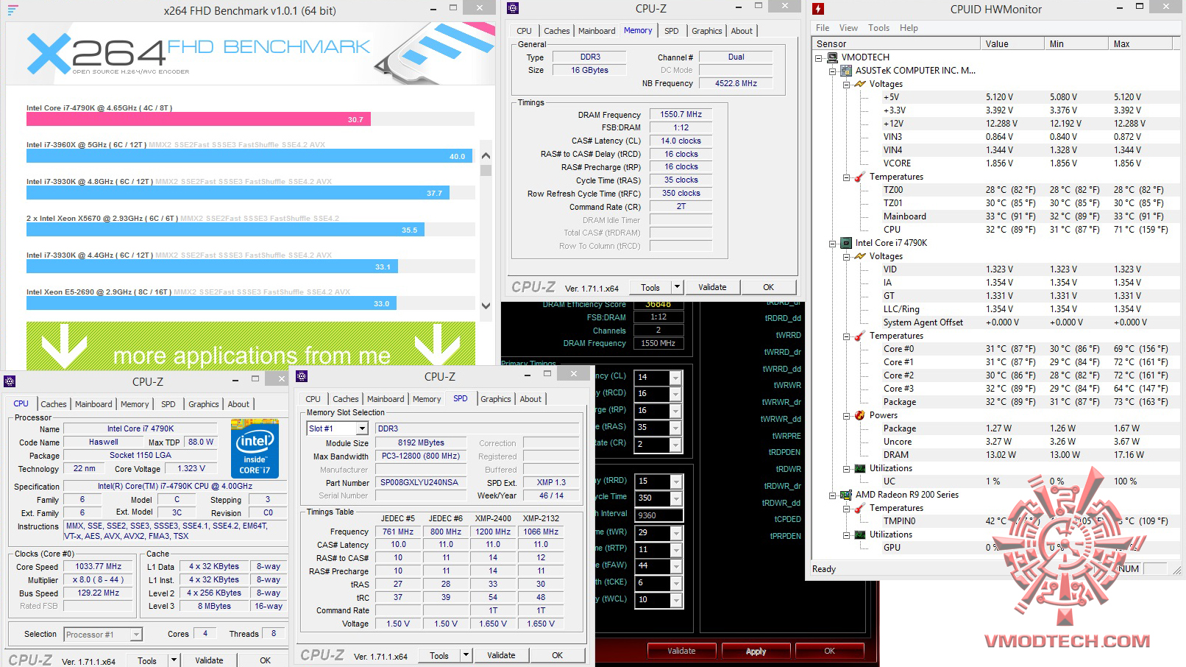
Task: Click the up arrow of the x264 results scrollbar
Action: (x=486, y=156)
